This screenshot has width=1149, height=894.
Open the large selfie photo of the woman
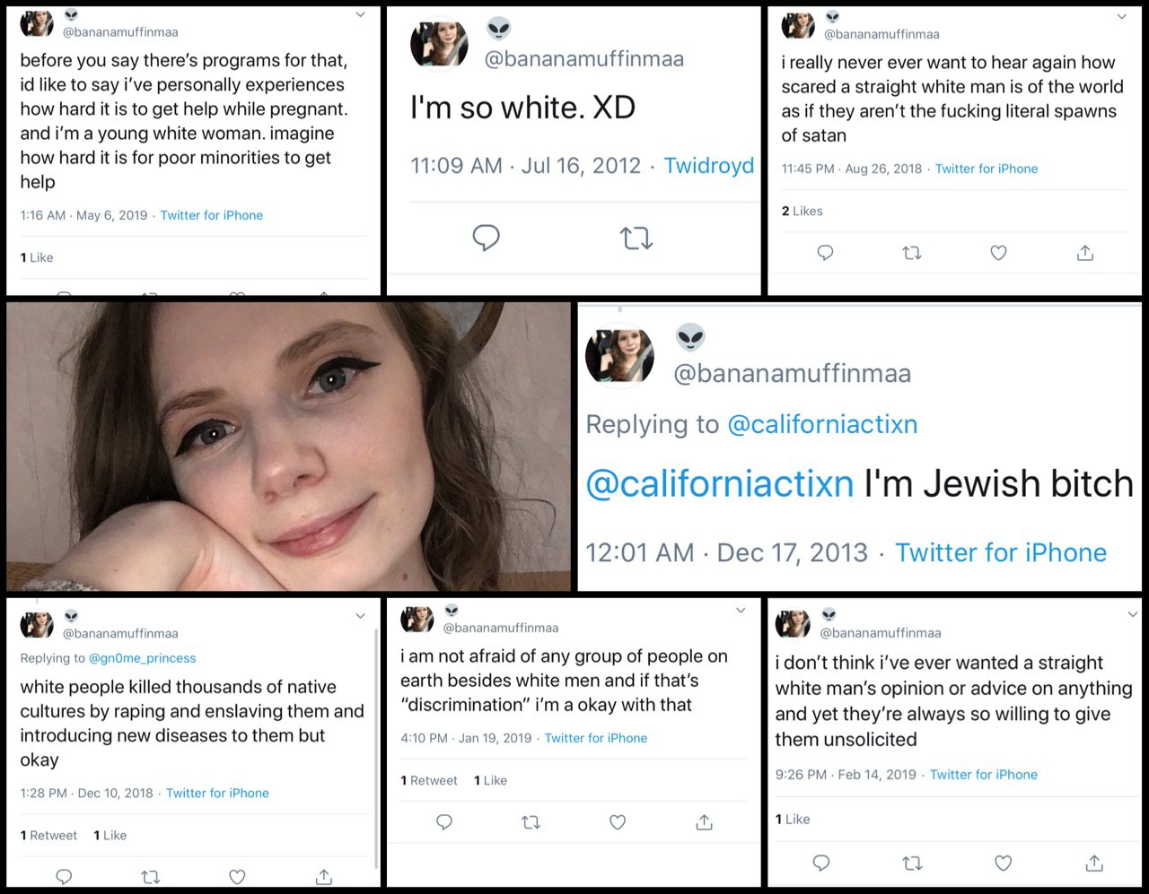click(288, 447)
